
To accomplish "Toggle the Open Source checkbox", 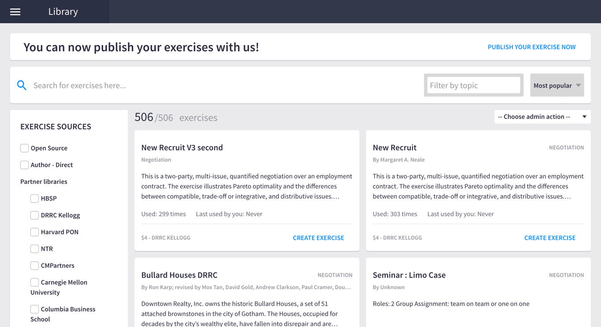I will (25, 148).
